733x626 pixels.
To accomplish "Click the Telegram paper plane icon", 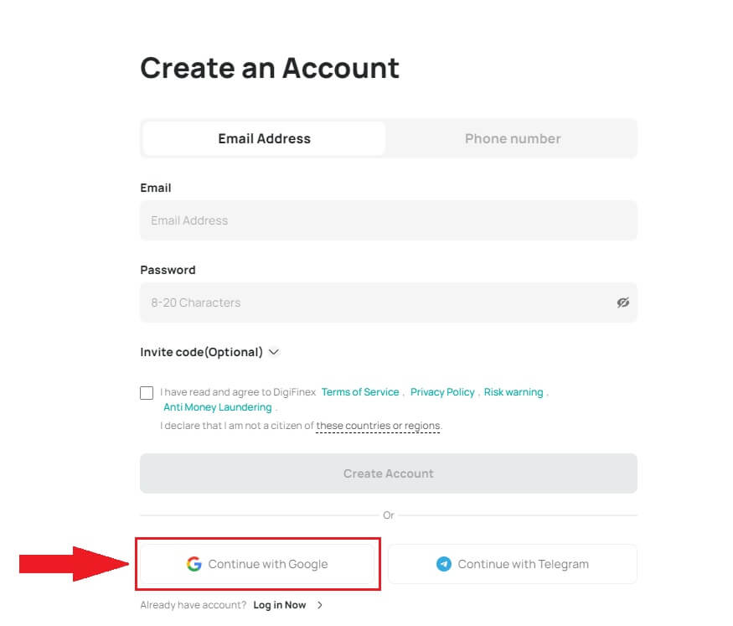I will pyautogui.click(x=445, y=564).
